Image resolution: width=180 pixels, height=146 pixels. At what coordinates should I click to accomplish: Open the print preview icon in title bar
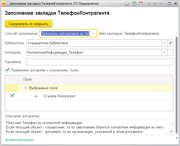point(127,4)
